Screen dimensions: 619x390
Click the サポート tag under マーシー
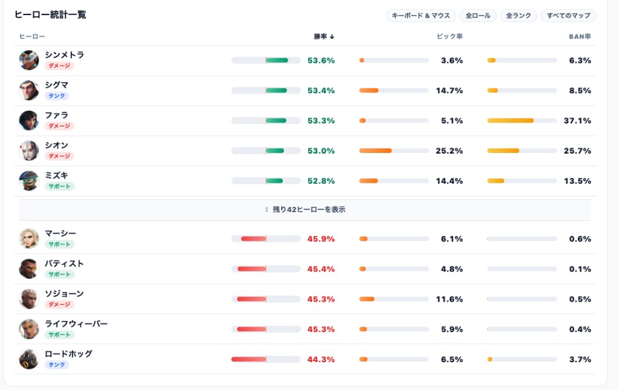pos(59,244)
